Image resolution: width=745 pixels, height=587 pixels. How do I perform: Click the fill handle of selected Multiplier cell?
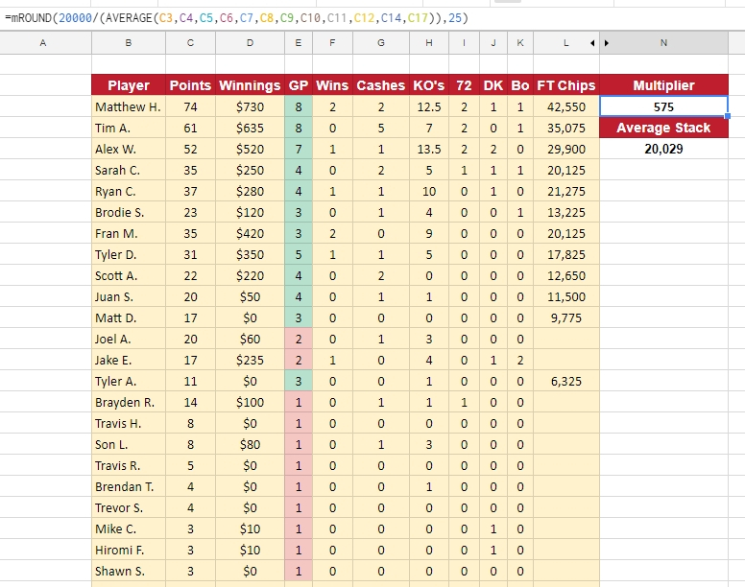click(728, 116)
